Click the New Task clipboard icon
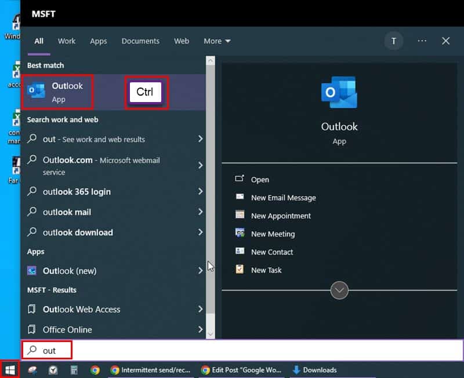464x378 pixels. (240, 269)
